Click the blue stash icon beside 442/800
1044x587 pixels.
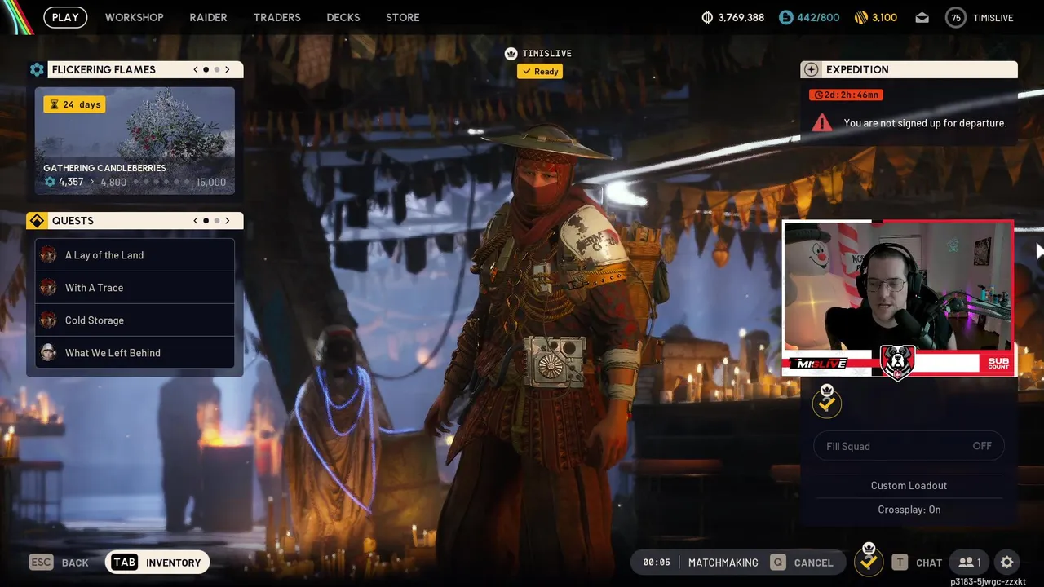(x=785, y=17)
